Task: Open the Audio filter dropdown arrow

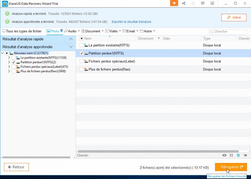Action: click(79, 31)
